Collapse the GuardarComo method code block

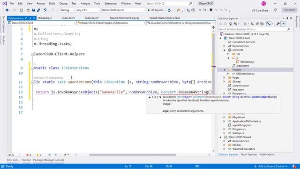(x=32, y=82)
